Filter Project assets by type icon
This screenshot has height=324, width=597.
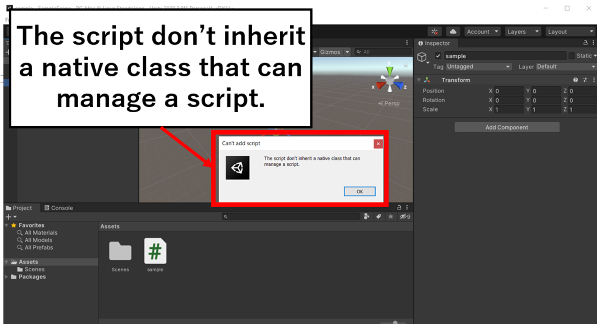click(366, 216)
